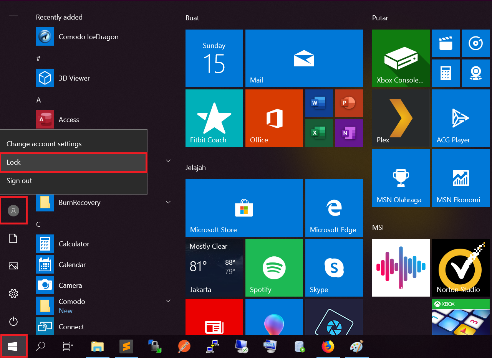
Task: Expand the Comodo folder chevron
Action: pyautogui.click(x=168, y=301)
